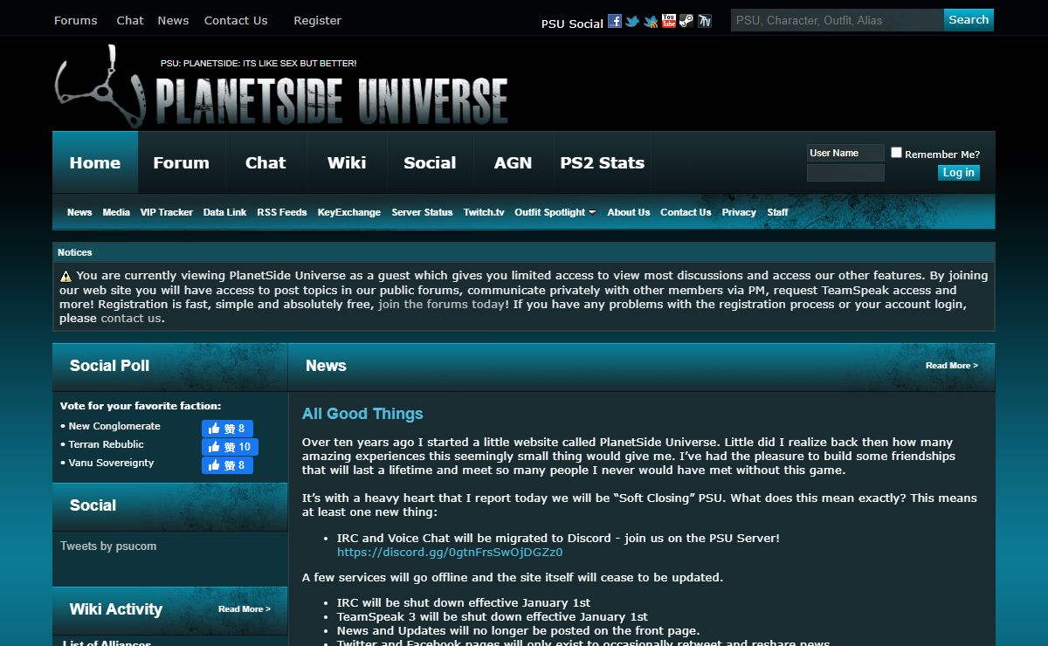Click the warning icon in Notices

point(65,276)
